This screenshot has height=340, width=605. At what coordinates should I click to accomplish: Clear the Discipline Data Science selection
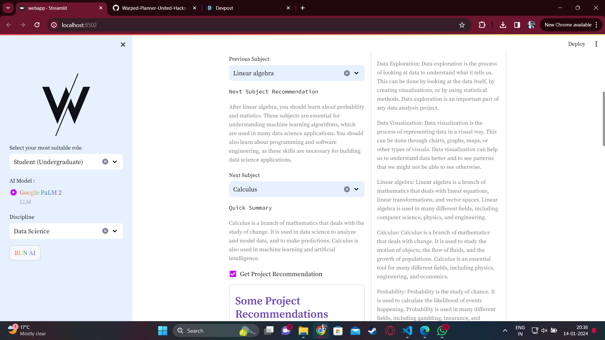pos(105,231)
